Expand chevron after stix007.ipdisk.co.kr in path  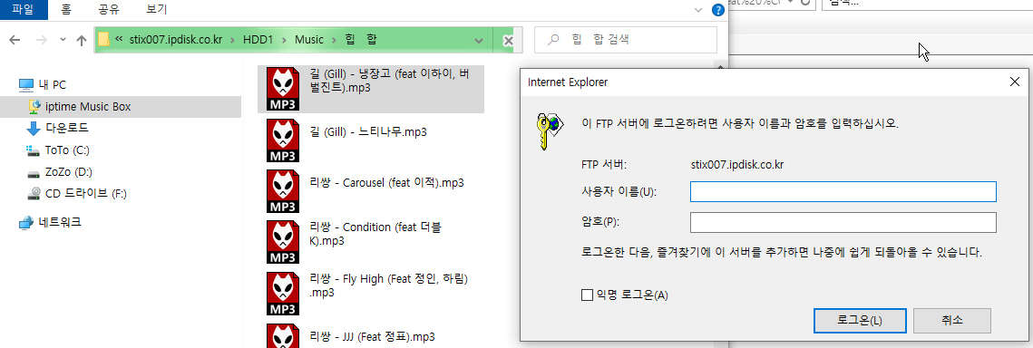coord(233,40)
